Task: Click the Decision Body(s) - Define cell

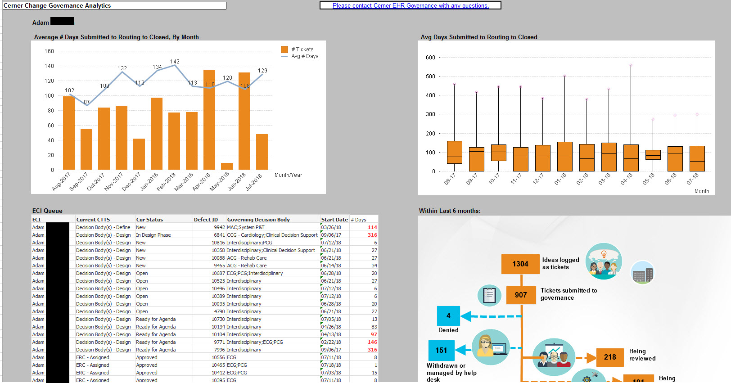Action: (105, 227)
